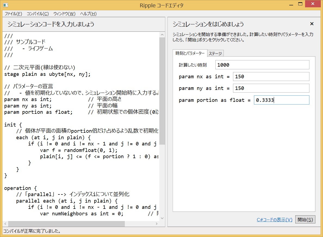Click the heading シミュレーションをはじめましょう

click(x=208, y=24)
